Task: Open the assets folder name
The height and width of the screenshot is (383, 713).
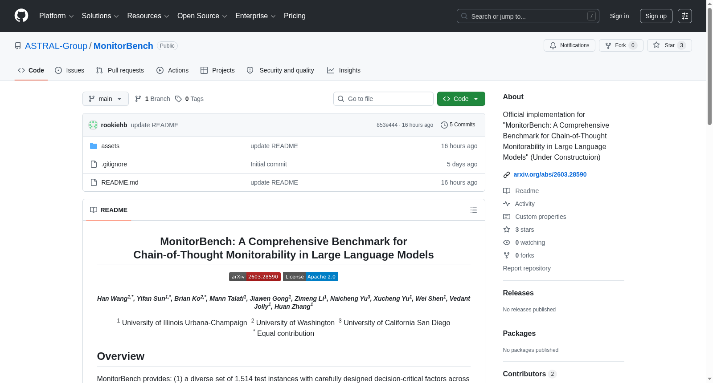Action: [x=111, y=146]
